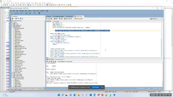Click the green Back navigation arrow icon
The width and height of the screenshot is (173, 97).
(x=26, y=13)
